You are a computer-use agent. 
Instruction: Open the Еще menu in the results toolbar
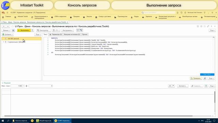[212, 86]
